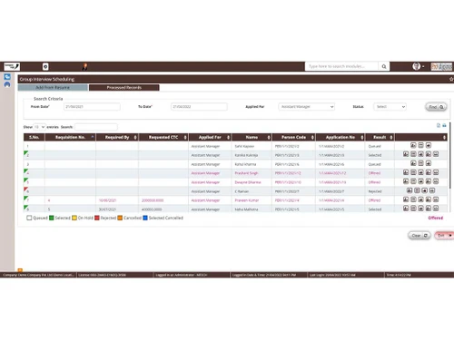Viewport: 454px width, 340px height.
Task: Click the name Praveen Kumar
Action: pyautogui.click(x=247, y=200)
